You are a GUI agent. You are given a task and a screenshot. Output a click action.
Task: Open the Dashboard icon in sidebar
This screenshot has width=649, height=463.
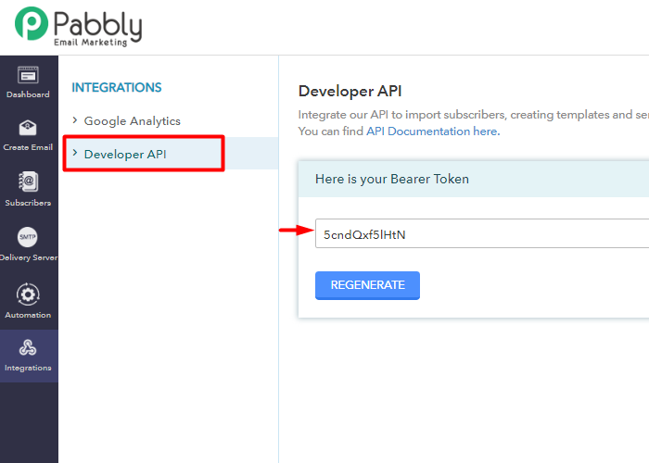pyautogui.click(x=28, y=75)
